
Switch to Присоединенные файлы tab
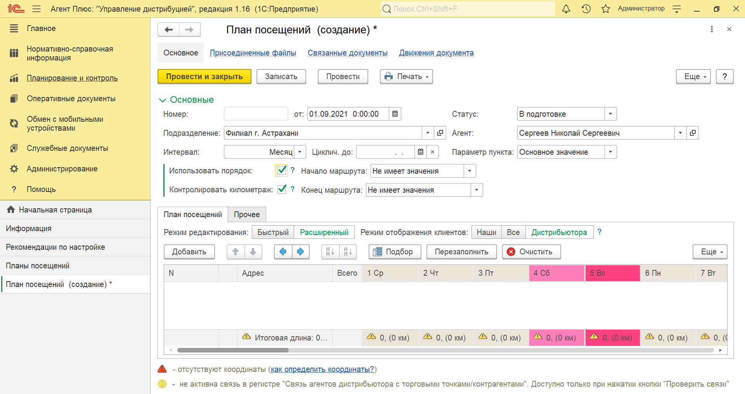253,53
